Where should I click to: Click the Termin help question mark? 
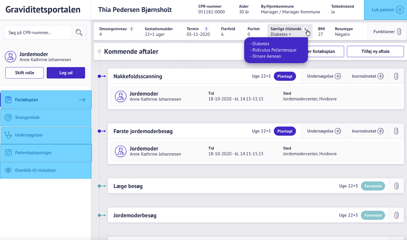click(x=206, y=29)
